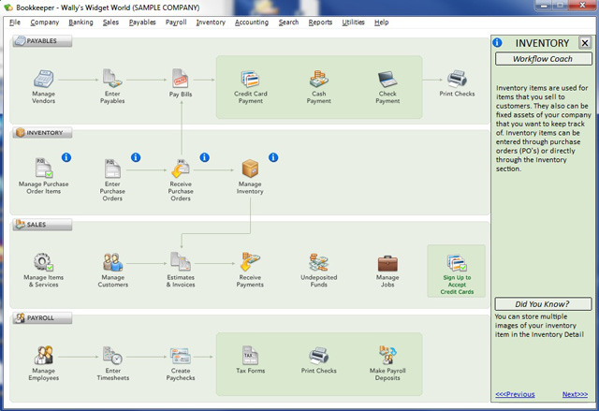Open Estimates & Invoices
Viewport: 599px width, 411px height.
(x=181, y=265)
